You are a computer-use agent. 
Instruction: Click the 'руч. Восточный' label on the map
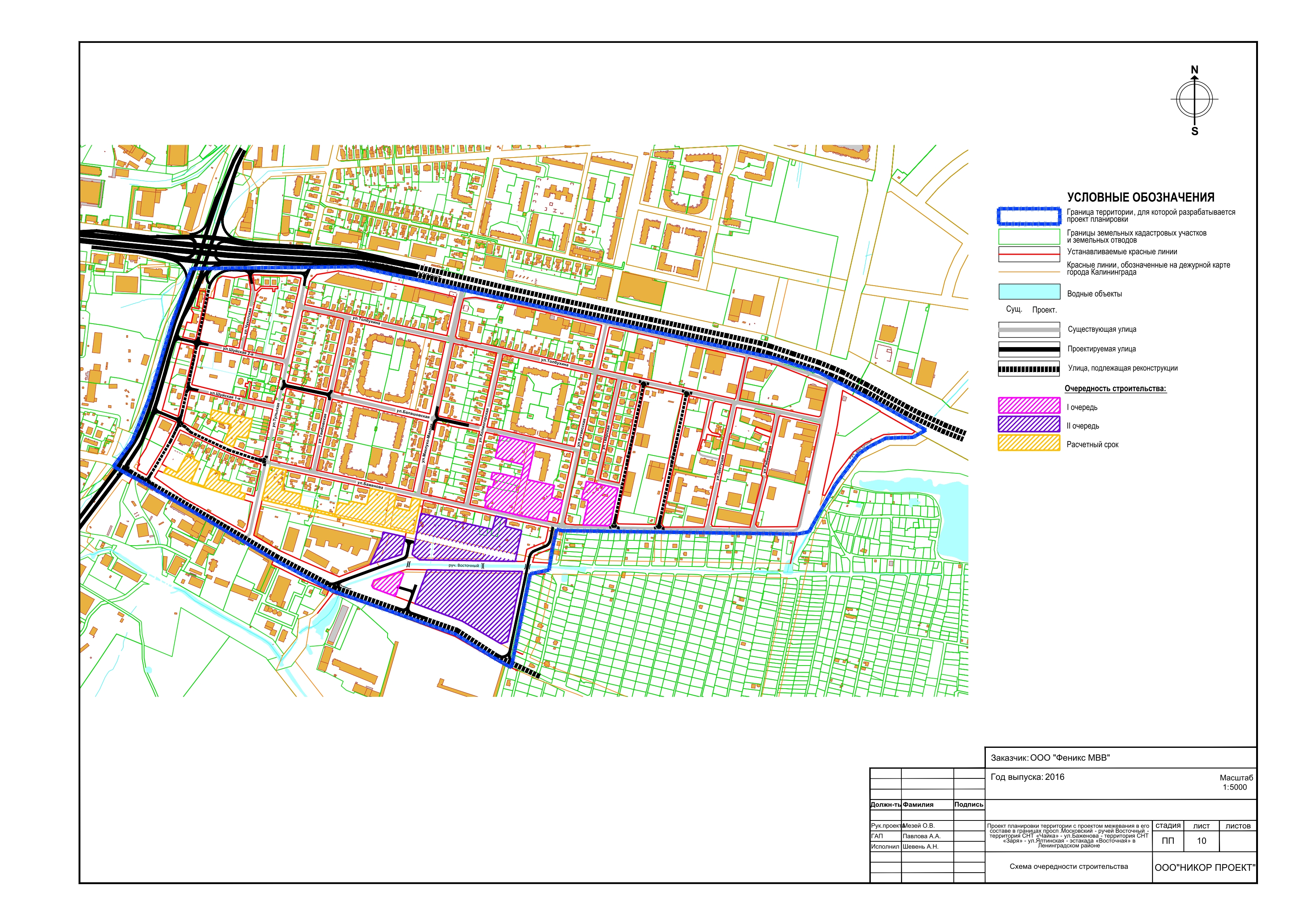coord(464,566)
